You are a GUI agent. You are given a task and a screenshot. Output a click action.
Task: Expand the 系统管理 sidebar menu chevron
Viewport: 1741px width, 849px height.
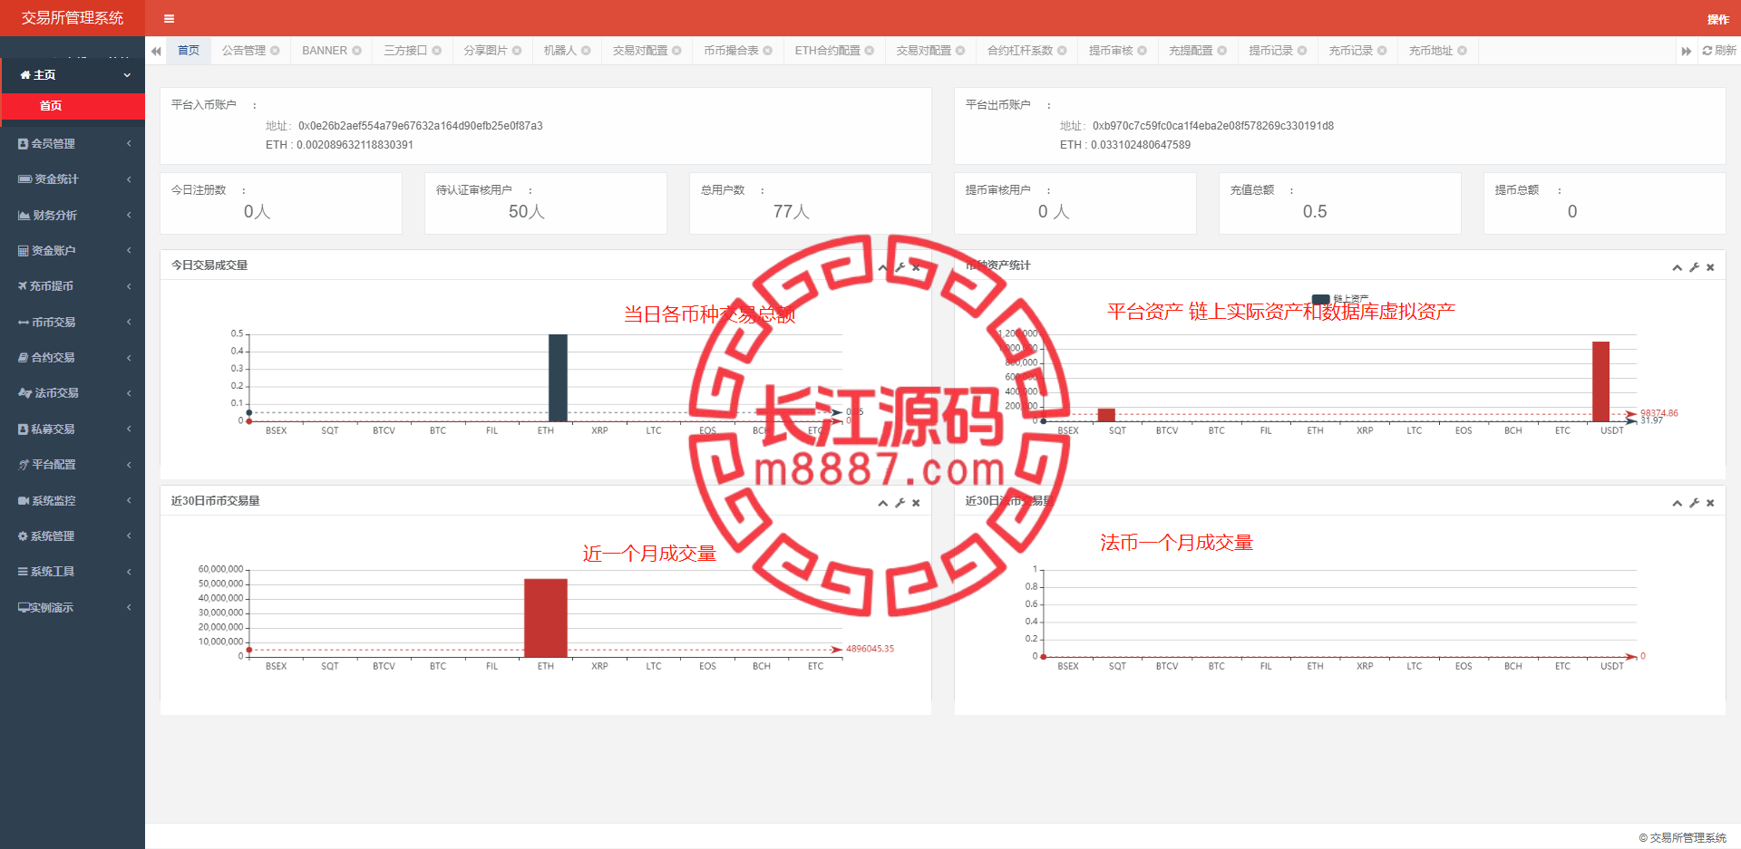[x=129, y=536]
